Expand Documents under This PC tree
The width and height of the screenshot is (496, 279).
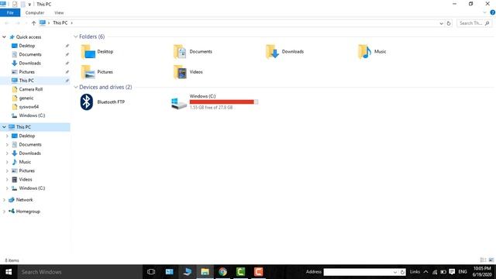7,145
